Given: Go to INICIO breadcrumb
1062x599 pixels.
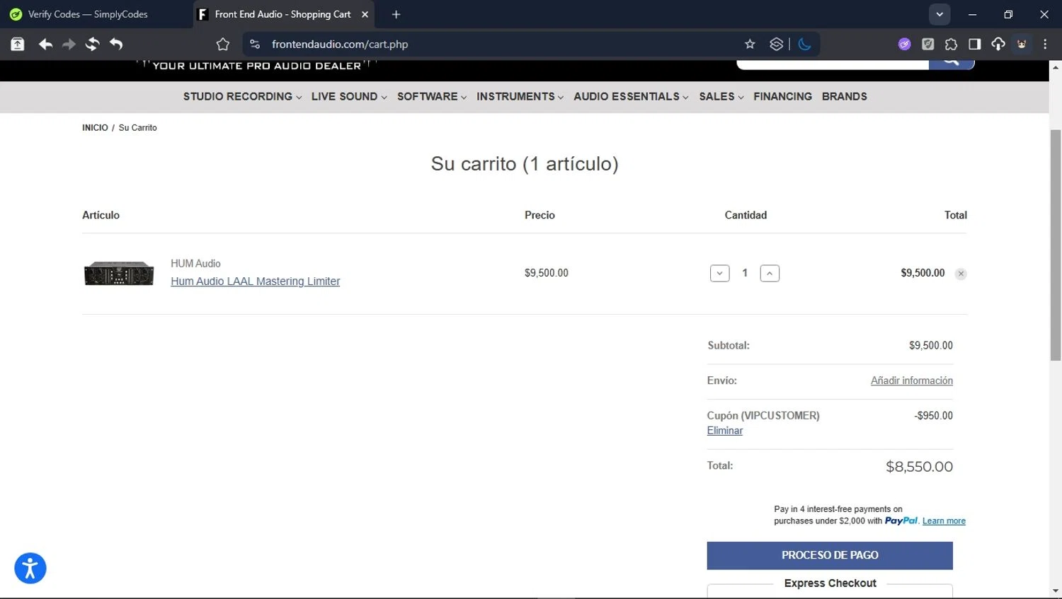Looking at the screenshot, I should (95, 127).
